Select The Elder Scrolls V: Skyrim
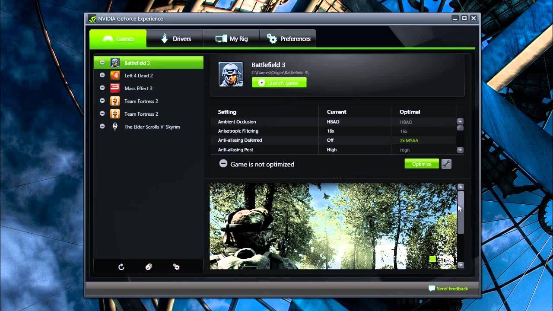The width and height of the screenshot is (553, 311). [149, 127]
